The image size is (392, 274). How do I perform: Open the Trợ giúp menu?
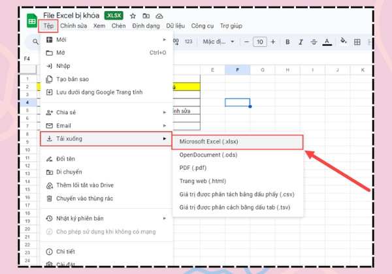click(231, 26)
